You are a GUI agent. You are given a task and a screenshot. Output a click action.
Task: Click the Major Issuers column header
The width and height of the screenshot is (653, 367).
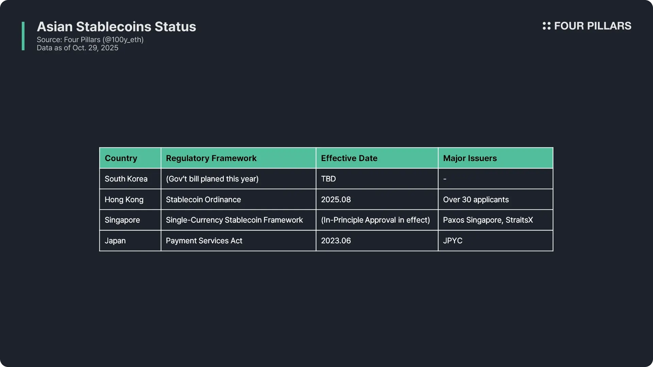[x=470, y=158]
